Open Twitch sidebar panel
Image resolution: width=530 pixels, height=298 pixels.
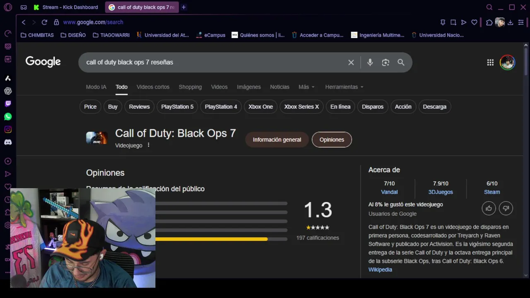(x=8, y=104)
